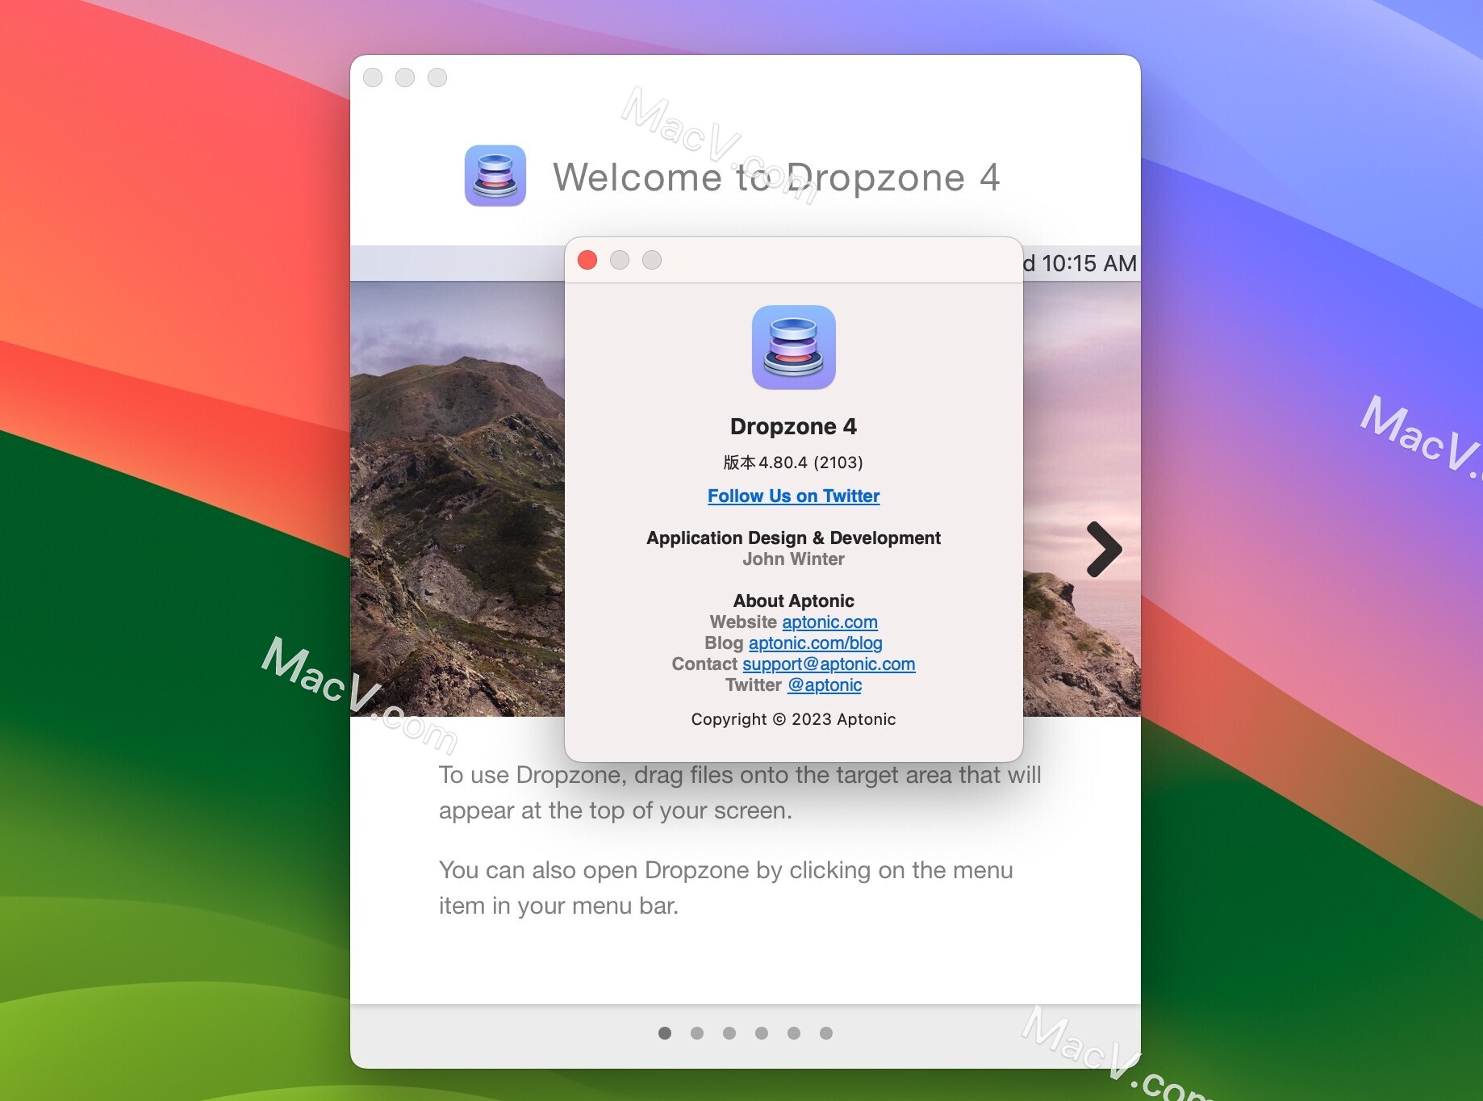Click the Copyright © 2023 Aptonic text
The height and width of the screenshot is (1101, 1483).
point(793,719)
